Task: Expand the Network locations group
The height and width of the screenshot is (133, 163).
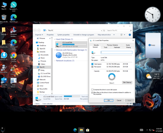Action: tap(55, 60)
